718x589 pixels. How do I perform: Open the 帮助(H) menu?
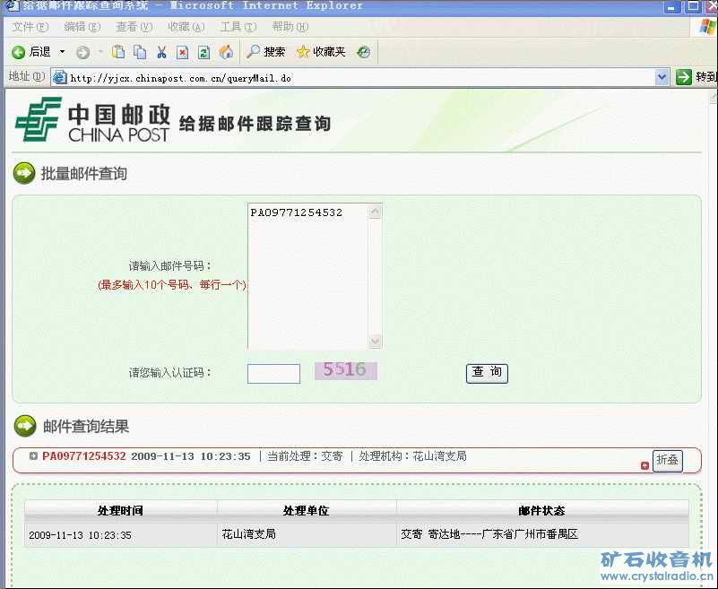[x=290, y=27]
